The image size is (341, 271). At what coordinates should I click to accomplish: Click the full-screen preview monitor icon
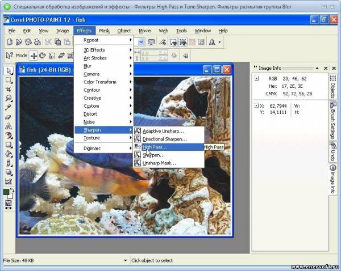click(x=151, y=42)
